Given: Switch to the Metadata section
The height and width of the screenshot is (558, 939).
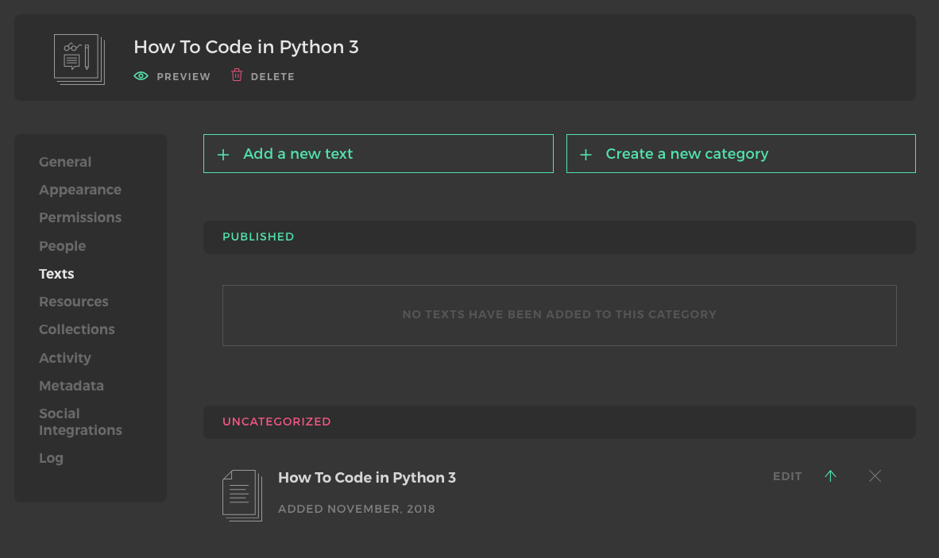Looking at the screenshot, I should pyautogui.click(x=71, y=386).
